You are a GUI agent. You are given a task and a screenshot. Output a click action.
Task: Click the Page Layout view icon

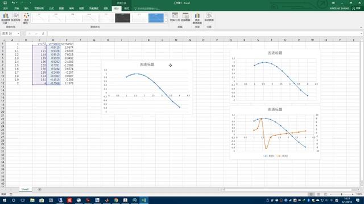coord(318,194)
